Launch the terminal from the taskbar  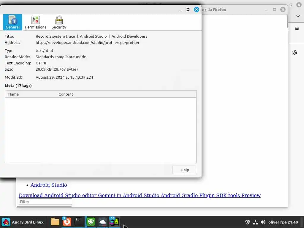[x=79, y=222]
